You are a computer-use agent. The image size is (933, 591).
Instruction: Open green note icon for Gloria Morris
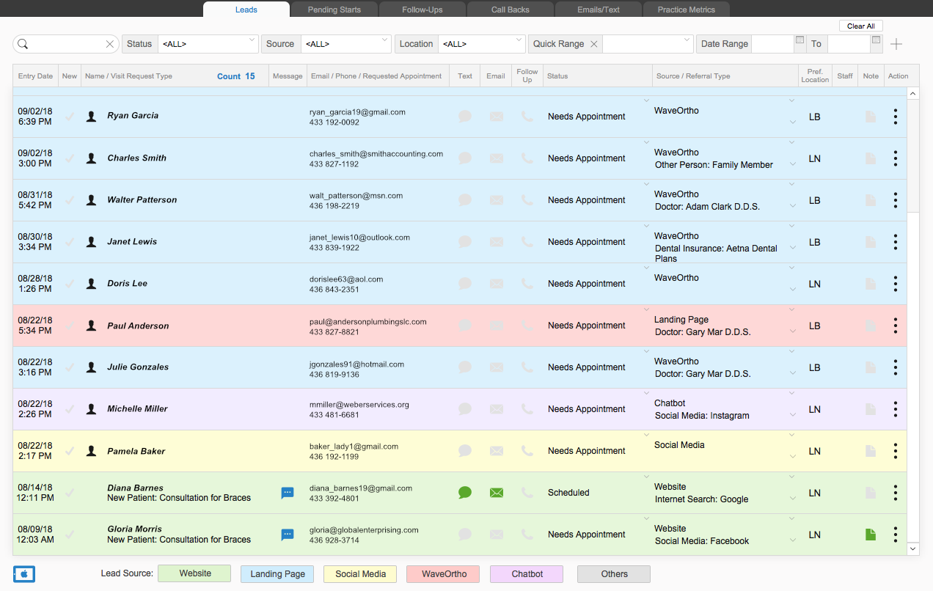871,535
